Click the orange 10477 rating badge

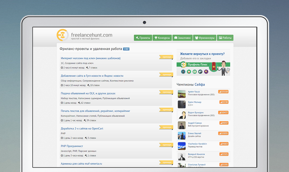223,112
